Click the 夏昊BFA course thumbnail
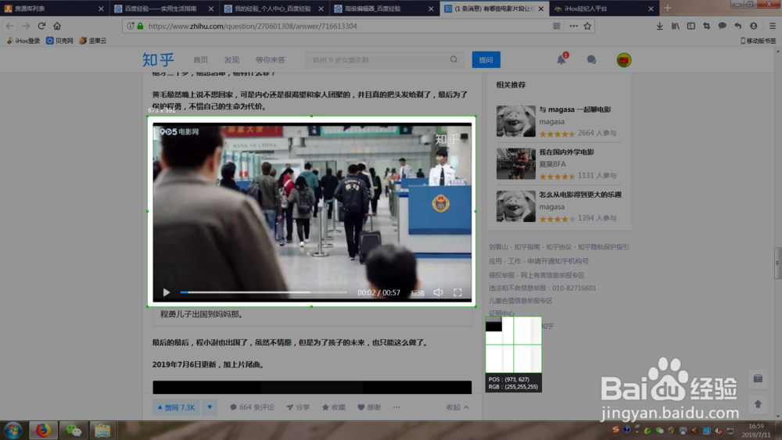782x440 pixels. pos(515,163)
